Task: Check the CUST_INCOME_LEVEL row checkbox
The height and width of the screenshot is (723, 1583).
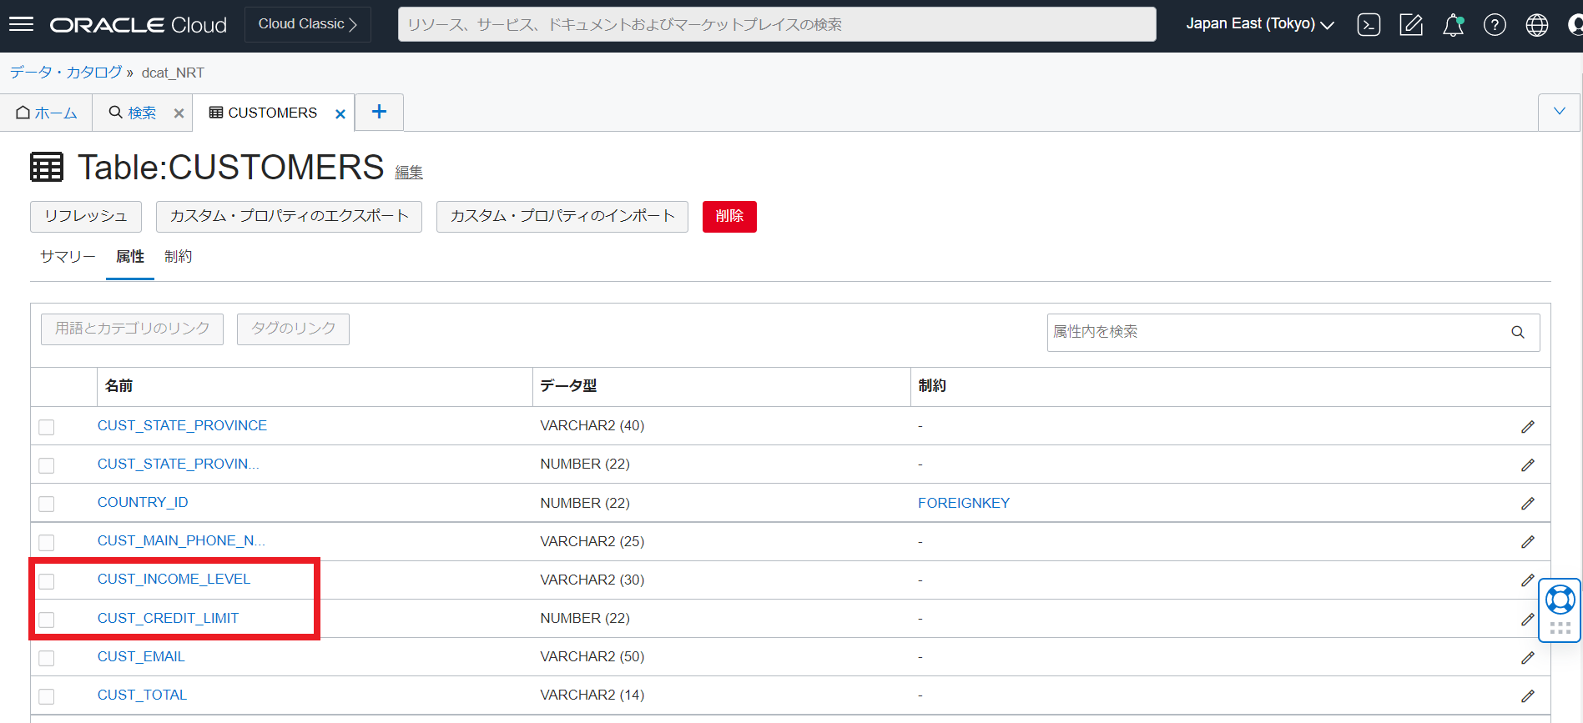Action: coord(47,581)
